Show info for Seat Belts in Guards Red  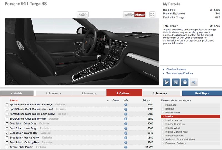point(126,133)
